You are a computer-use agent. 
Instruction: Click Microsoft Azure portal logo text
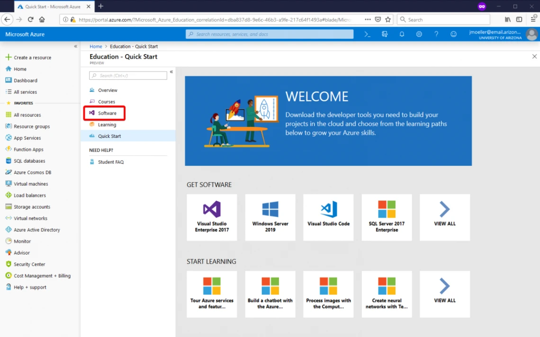(x=25, y=34)
